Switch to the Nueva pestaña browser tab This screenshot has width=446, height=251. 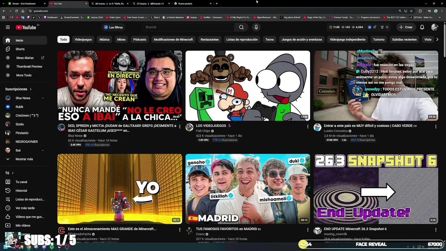click(193, 3)
